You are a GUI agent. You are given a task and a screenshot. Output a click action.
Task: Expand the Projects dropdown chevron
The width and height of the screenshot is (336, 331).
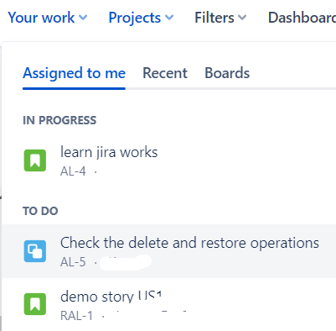tap(169, 18)
